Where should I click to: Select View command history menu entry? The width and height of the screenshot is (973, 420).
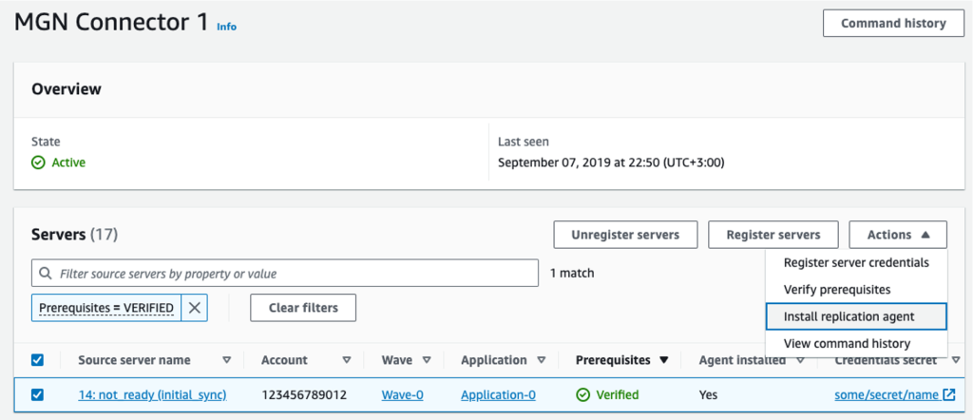click(x=856, y=343)
